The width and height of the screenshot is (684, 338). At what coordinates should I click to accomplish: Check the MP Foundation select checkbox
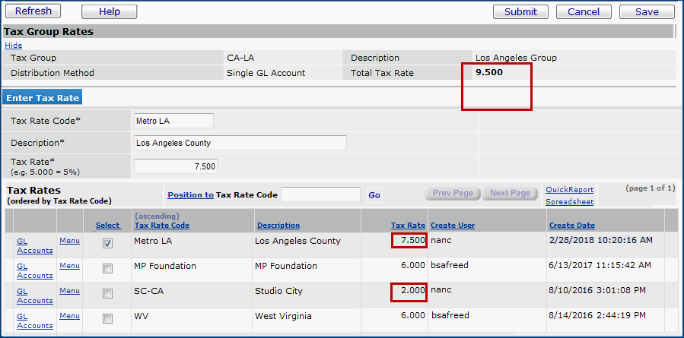point(107,269)
